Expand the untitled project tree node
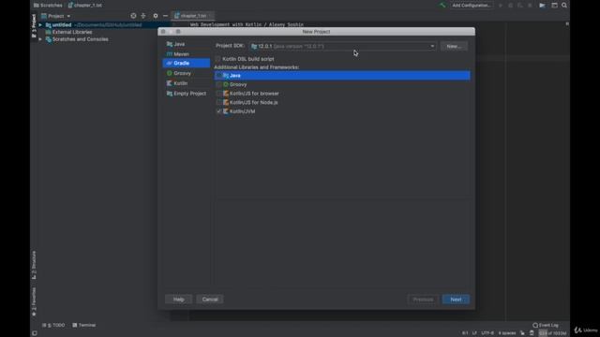600x337 pixels. coord(40,25)
